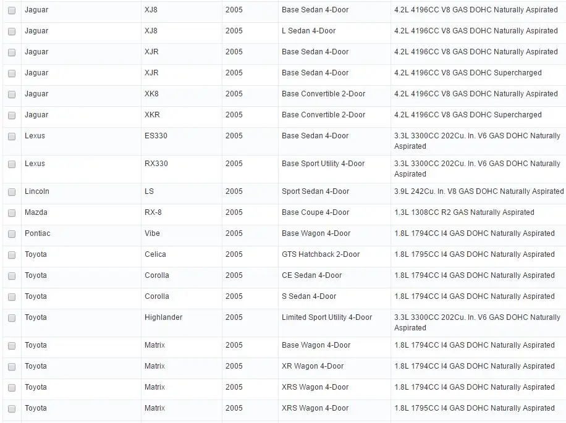
Task: Click the XKR row Supercharged engine text
Action: [468, 115]
